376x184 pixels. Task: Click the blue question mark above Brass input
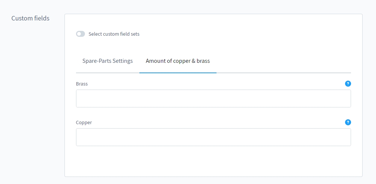[348, 84]
